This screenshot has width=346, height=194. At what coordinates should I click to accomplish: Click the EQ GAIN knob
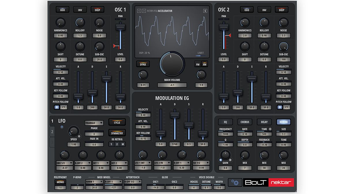[x=225, y=155]
